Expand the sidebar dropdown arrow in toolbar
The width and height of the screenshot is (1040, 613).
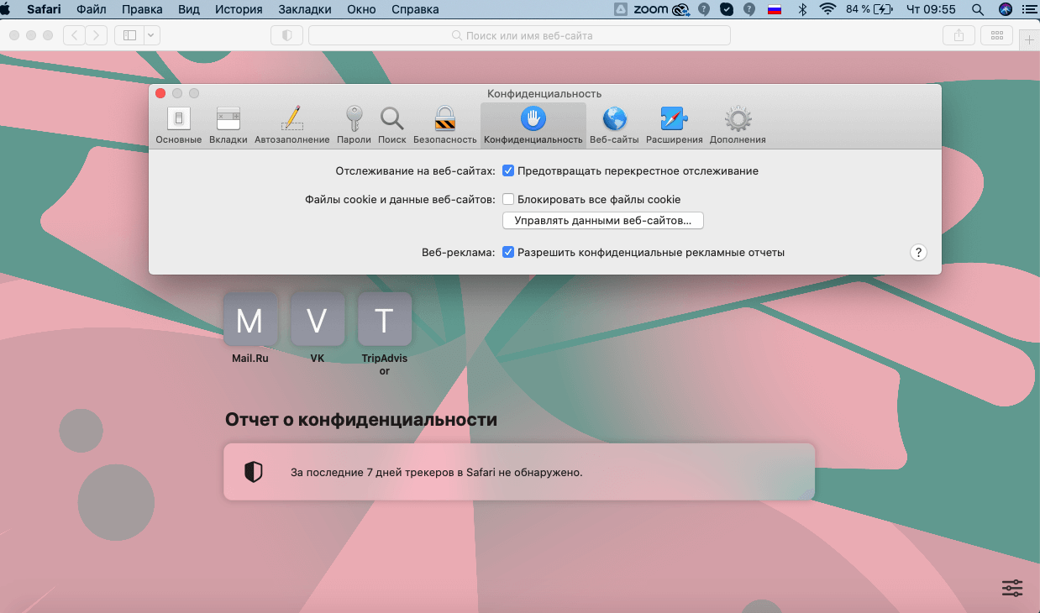[151, 35]
